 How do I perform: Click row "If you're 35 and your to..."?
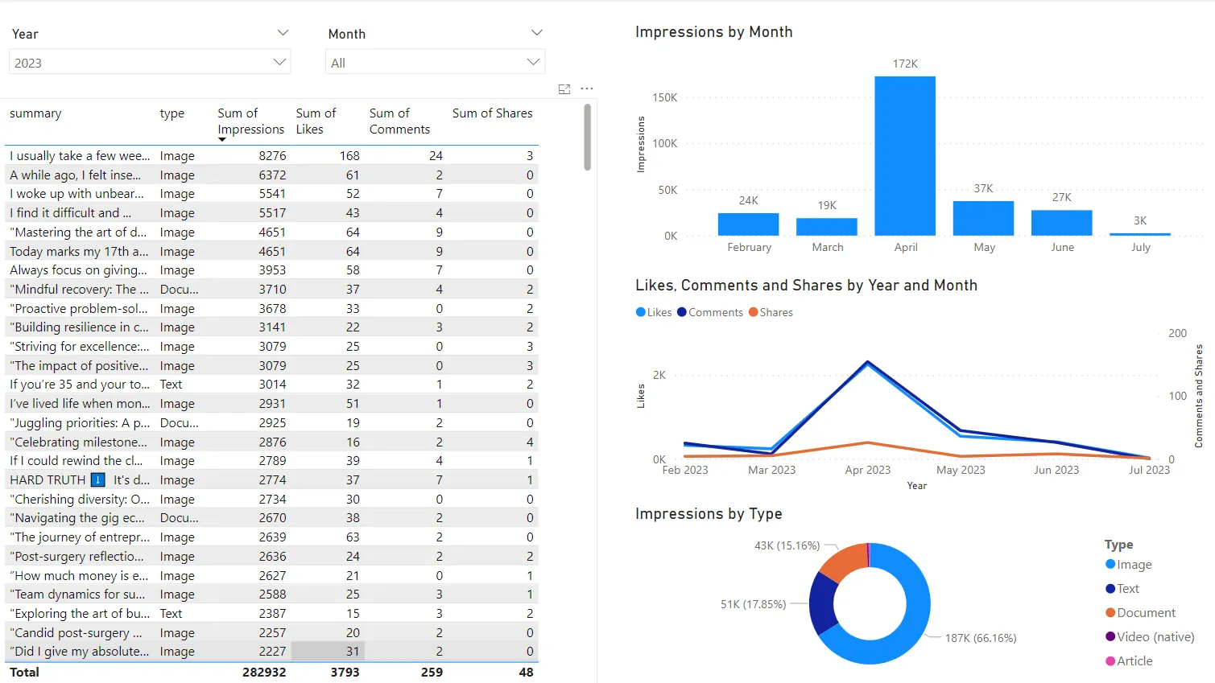click(x=271, y=385)
